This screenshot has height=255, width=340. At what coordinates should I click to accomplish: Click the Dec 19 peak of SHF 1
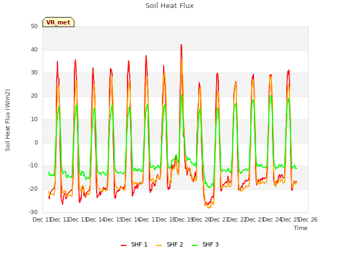pos(181,45)
